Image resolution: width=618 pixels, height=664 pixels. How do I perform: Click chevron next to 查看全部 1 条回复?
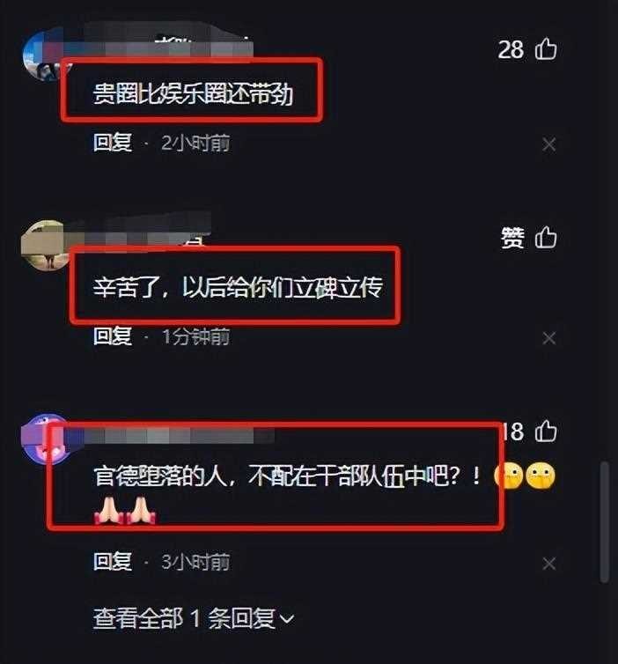(x=287, y=619)
